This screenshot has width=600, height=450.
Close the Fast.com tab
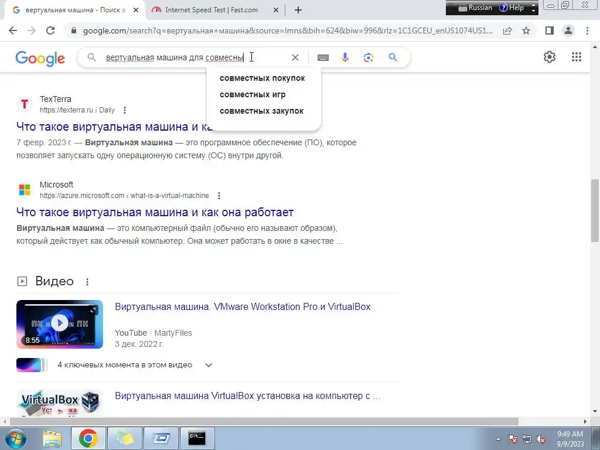(276, 10)
